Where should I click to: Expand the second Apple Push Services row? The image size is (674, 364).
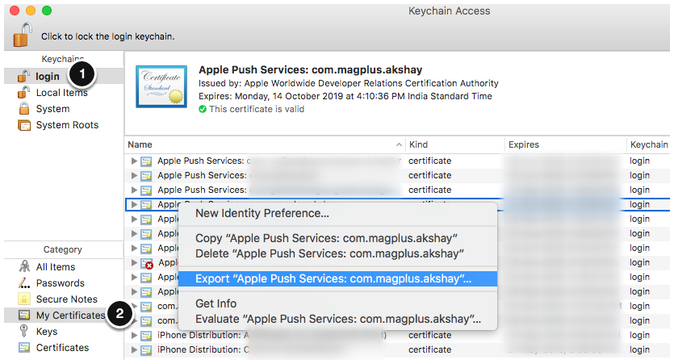[x=134, y=175]
